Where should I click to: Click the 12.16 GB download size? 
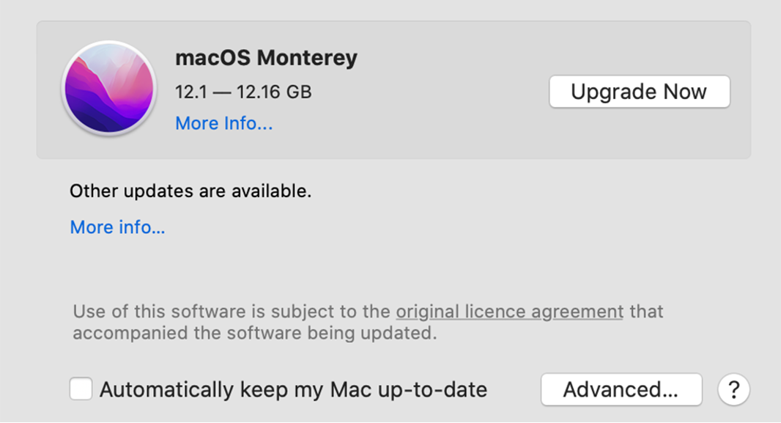274,92
